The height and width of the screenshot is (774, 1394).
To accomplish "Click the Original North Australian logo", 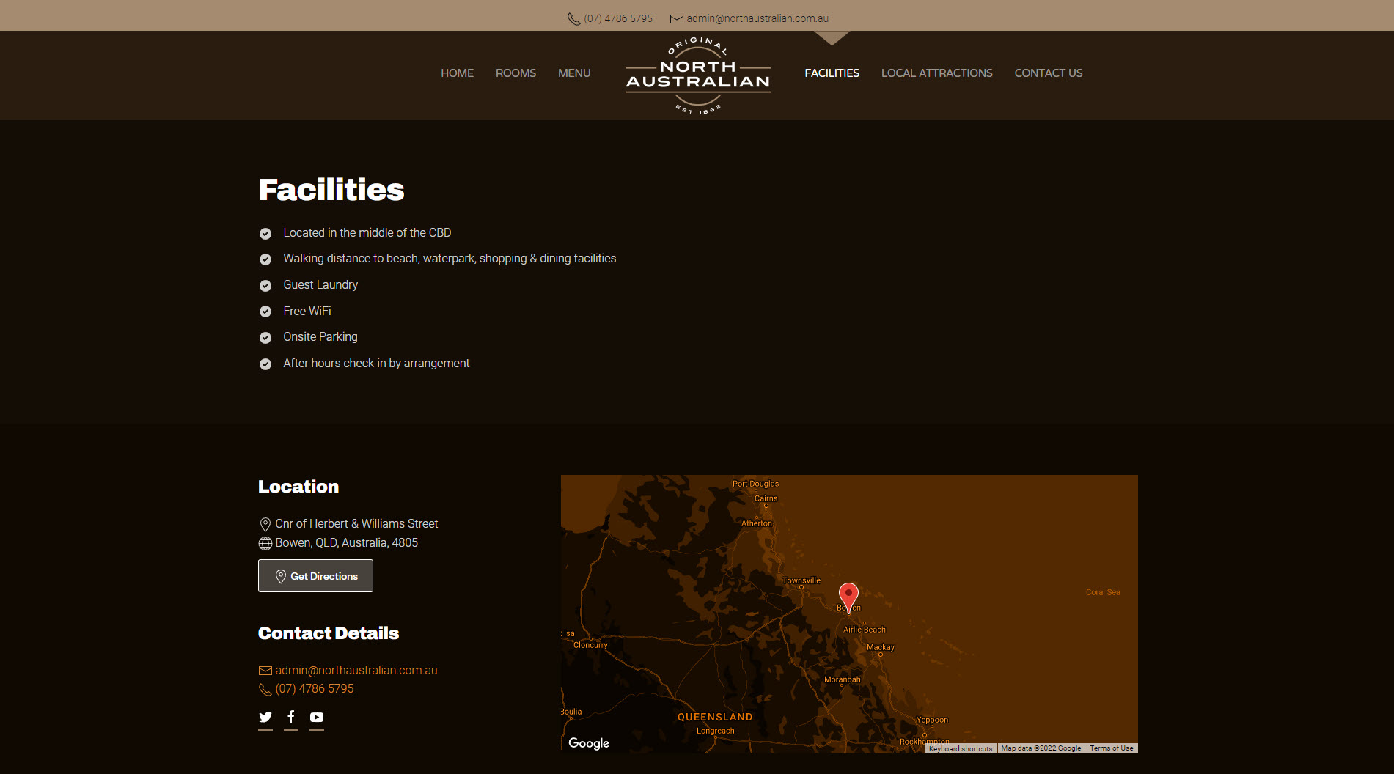I will pos(698,75).
